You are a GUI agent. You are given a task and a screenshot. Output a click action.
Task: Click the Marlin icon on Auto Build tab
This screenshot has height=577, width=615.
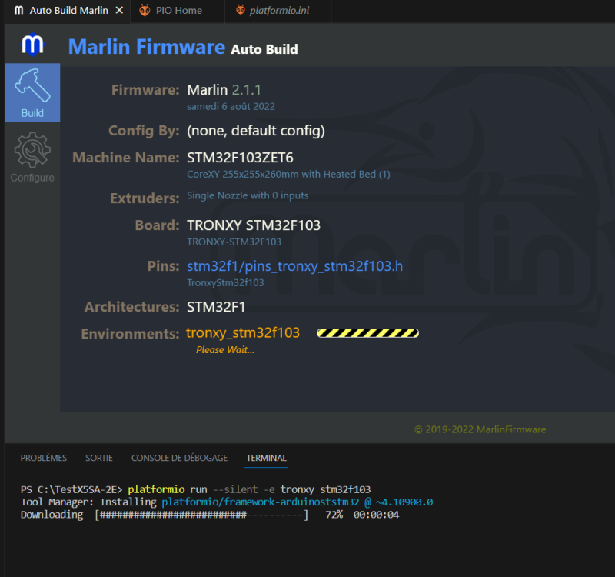[x=18, y=10]
